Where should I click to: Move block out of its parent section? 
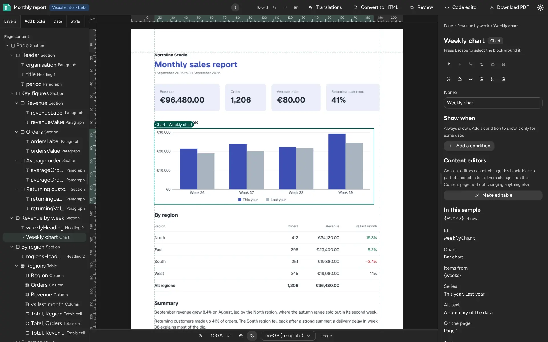(x=481, y=64)
